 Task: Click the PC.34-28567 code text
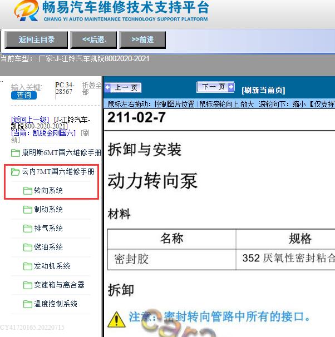coord(65,88)
